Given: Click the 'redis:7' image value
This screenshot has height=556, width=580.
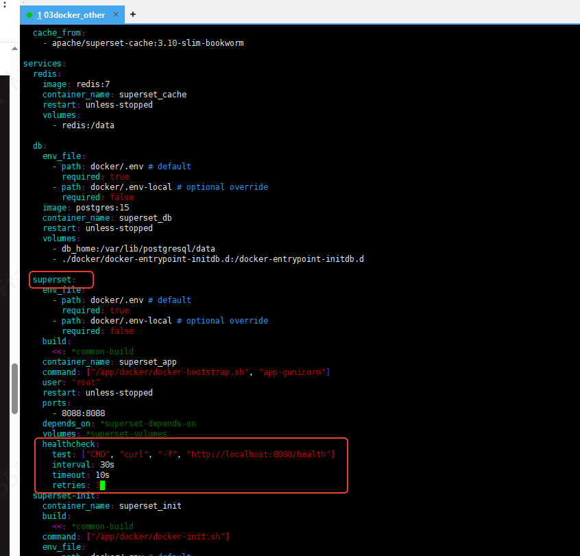Looking at the screenshot, I should 93,84.
